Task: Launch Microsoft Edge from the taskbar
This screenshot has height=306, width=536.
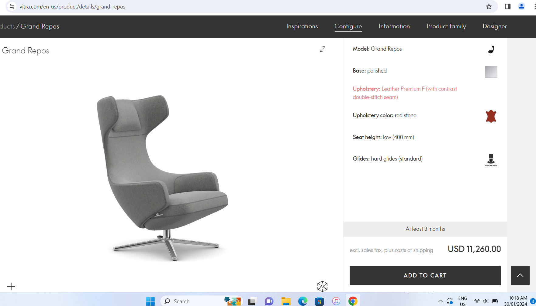Action: (x=303, y=301)
